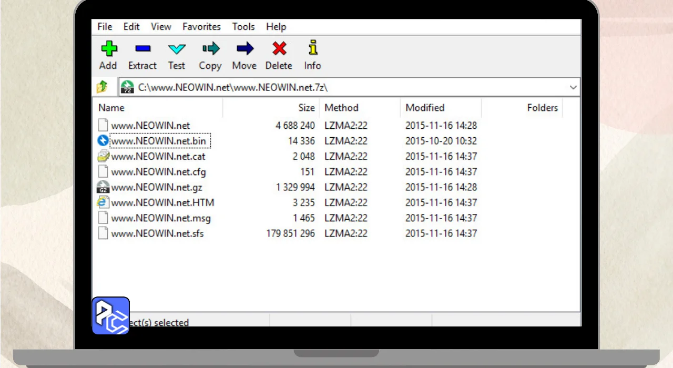Screen dimensions: 673x368
Task: Click the 7z archive icon in address bar
Action: (127, 87)
